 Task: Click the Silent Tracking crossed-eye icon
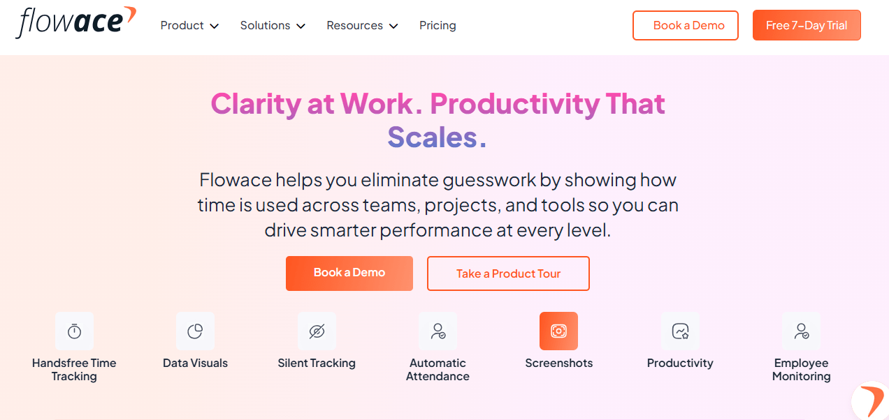pyautogui.click(x=317, y=331)
